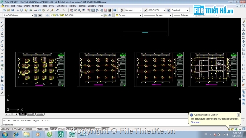Click the Save icon in toolbar
This screenshot has width=246, height=138.
(x=13, y=10)
